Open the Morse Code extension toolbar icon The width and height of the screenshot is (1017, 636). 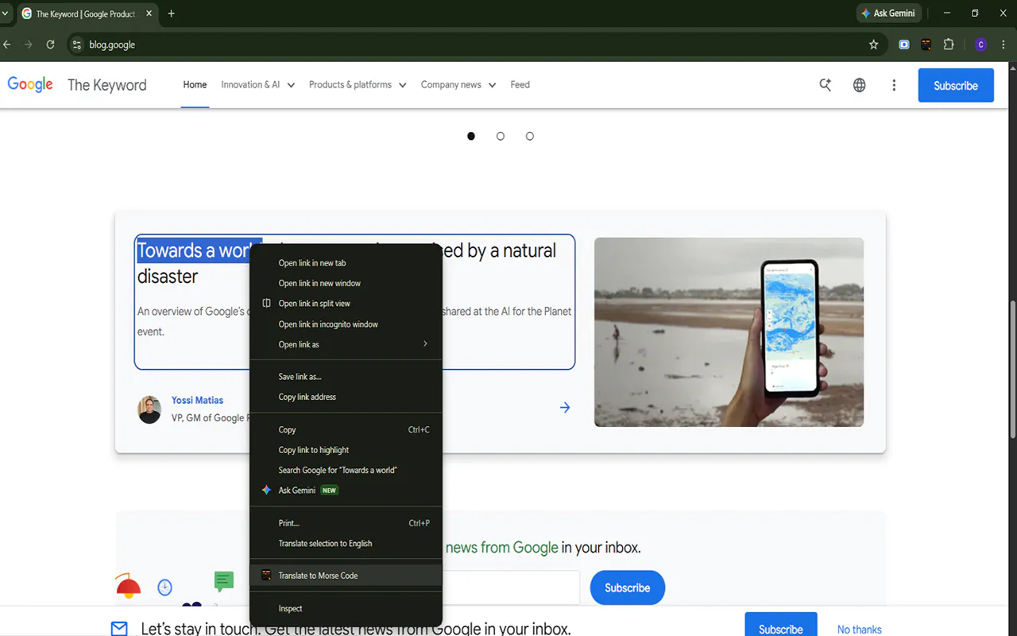pos(926,45)
